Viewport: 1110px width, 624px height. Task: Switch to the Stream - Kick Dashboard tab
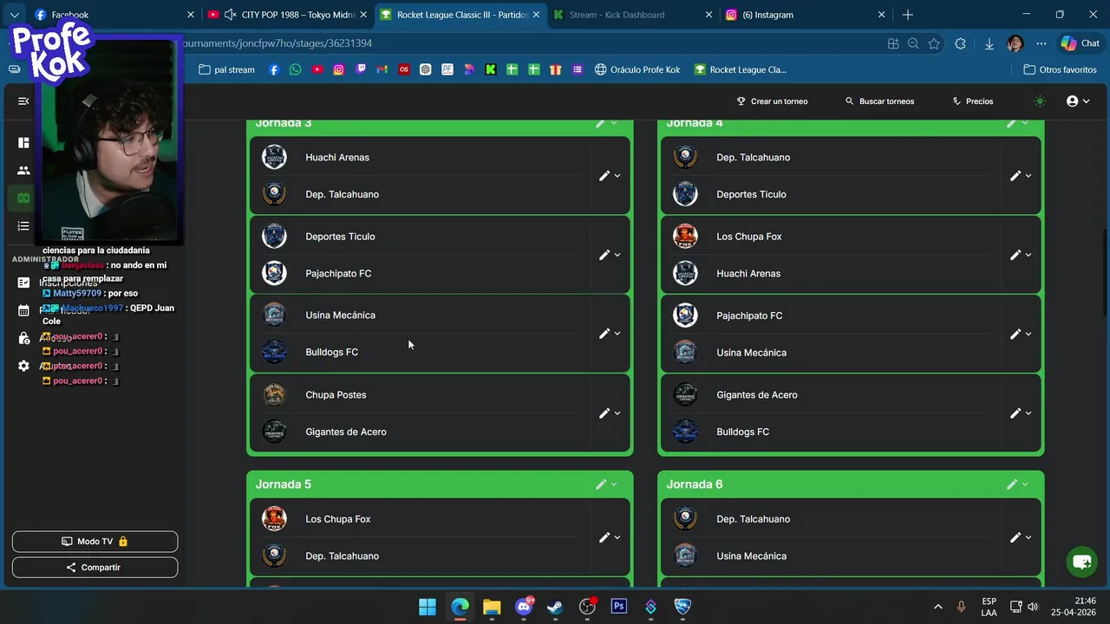pos(633,15)
